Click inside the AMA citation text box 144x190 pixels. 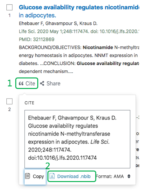pos(77,139)
